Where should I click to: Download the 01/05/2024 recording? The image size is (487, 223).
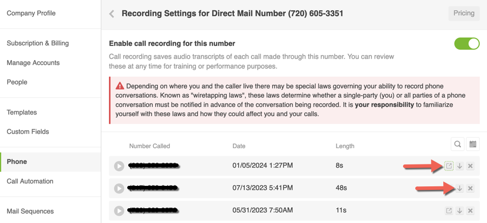460,166
